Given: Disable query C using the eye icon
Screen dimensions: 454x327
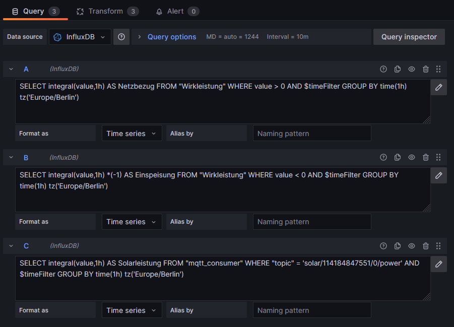Looking at the screenshot, I should click(412, 246).
